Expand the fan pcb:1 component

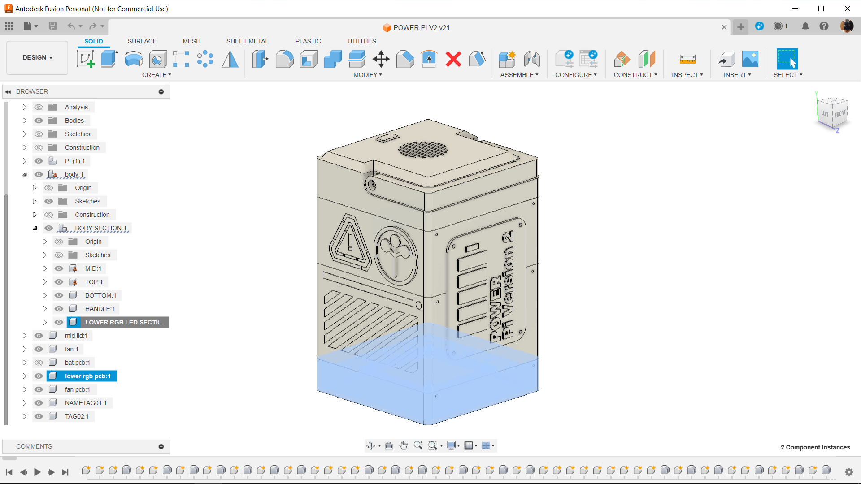[x=25, y=389]
